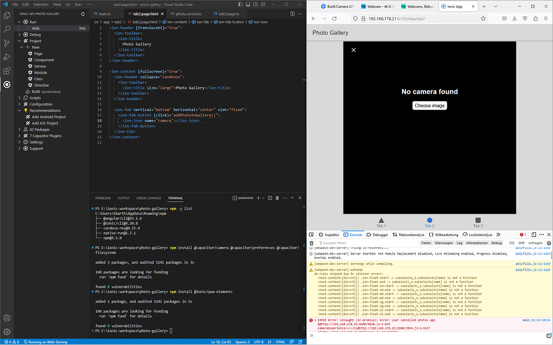
Task: Open the Source Control view
Action: click(x=6, y=43)
